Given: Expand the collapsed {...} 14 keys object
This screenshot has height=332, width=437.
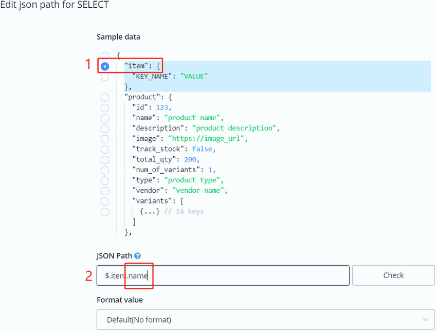Looking at the screenshot, I should point(150,211).
